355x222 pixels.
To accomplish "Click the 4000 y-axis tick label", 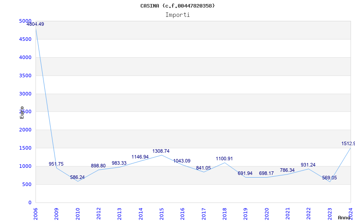I will click(x=25, y=57).
